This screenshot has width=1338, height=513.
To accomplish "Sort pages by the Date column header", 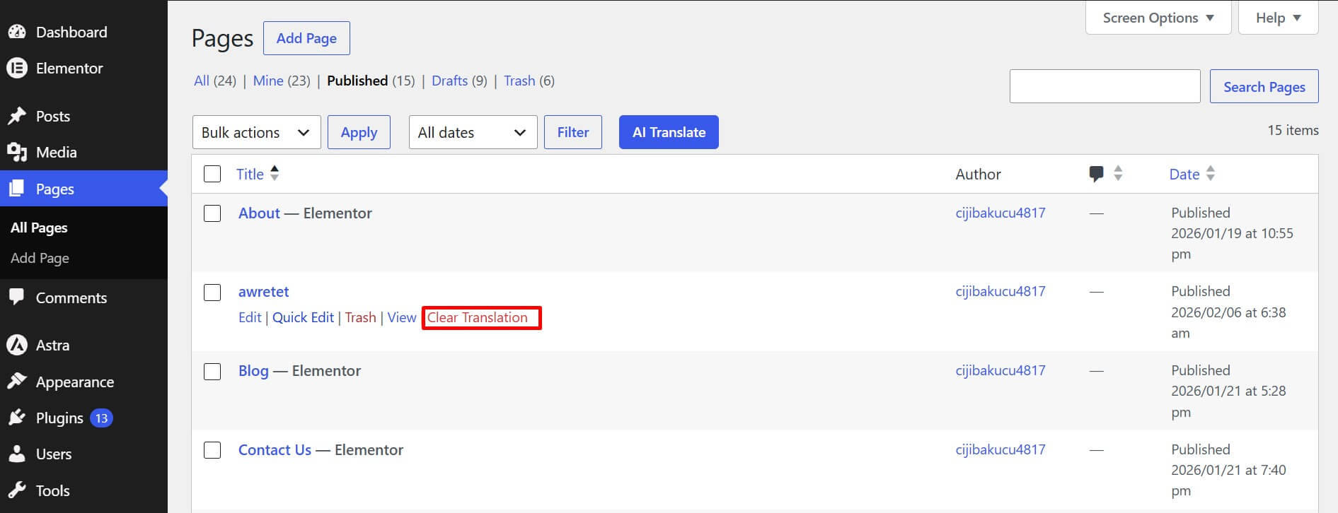I will (1184, 174).
